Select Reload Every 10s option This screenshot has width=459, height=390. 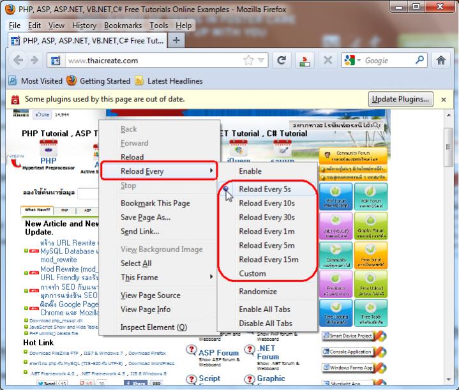tap(267, 203)
